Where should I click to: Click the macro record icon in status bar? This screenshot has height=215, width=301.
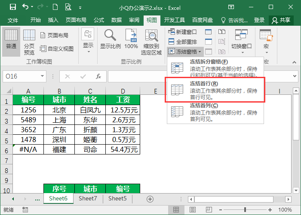point(25,209)
